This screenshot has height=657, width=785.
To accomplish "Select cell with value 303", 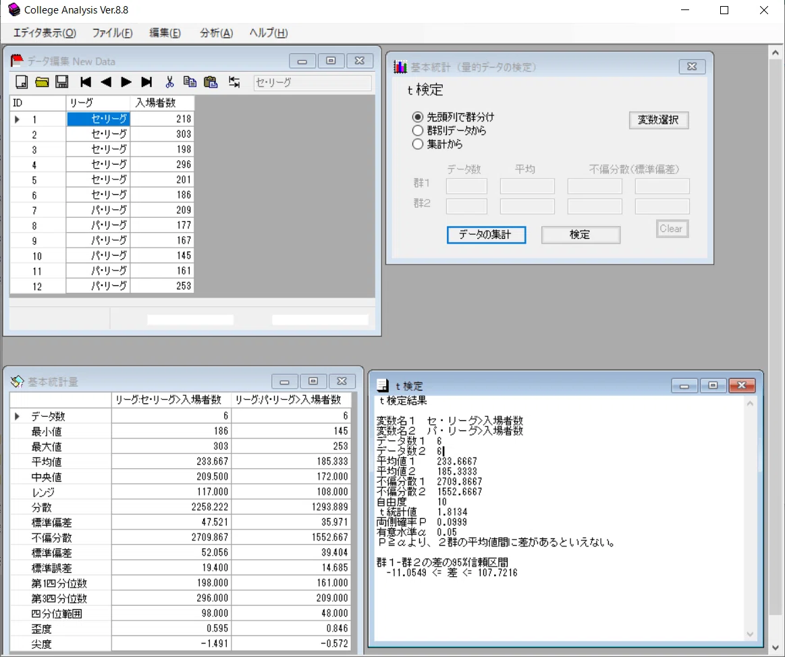I will [162, 134].
